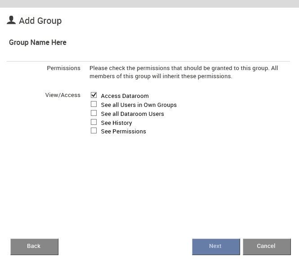Proceed with the Next button
The image size is (299, 265).
pos(216,247)
